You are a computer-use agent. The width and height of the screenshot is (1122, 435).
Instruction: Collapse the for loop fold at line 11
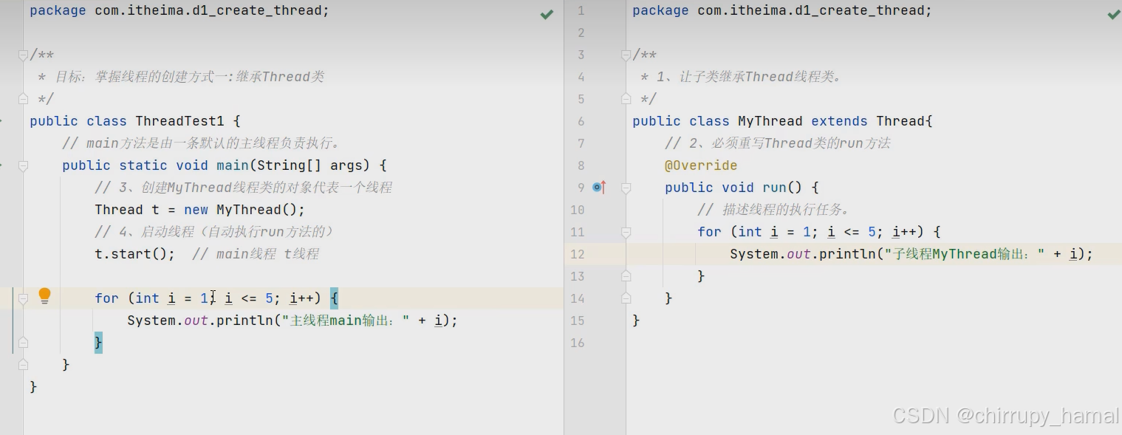click(x=626, y=232)
